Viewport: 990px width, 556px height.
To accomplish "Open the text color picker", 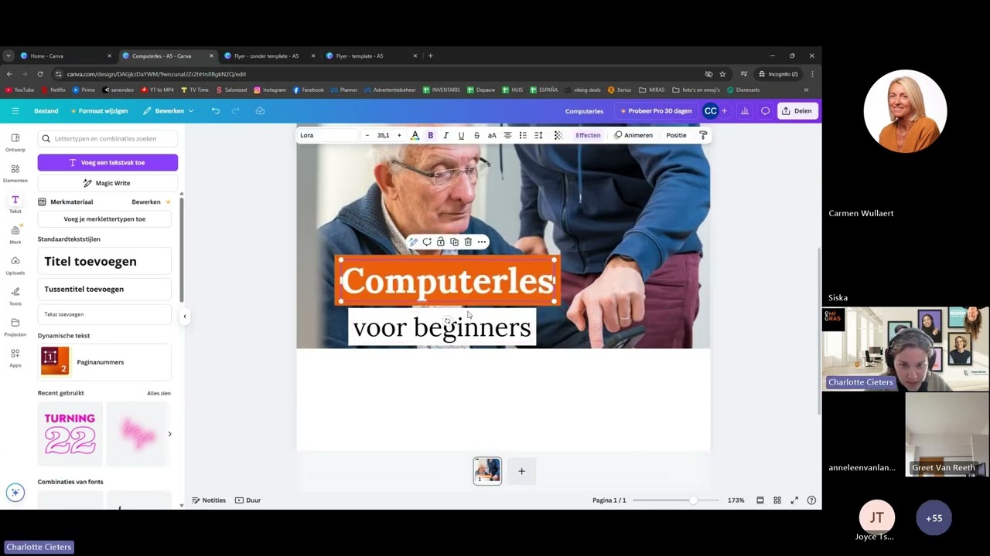I will point(415,135).
